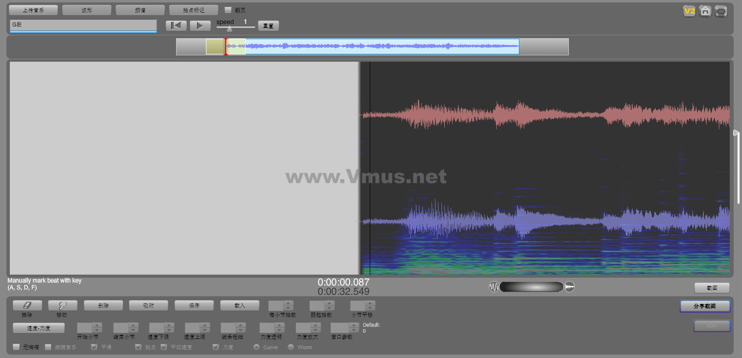Increase 每小节拍数 using stepper up arrow

[288, 303]
